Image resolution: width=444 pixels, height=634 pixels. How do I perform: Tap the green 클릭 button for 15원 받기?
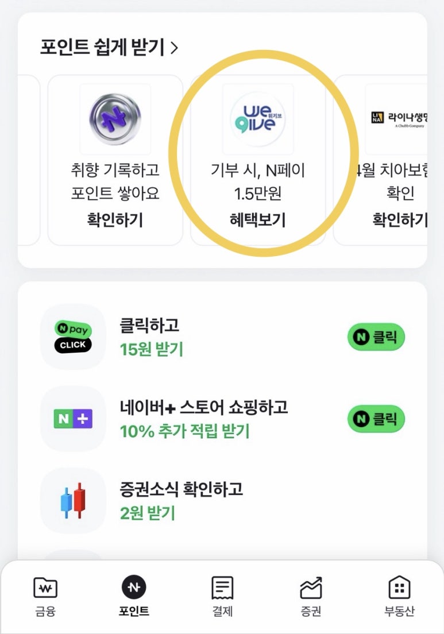(376, 338)
